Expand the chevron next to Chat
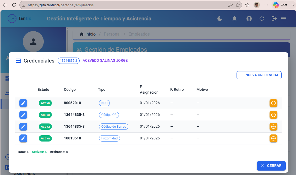Screen dimensions: 296x175 click(293, 5)
